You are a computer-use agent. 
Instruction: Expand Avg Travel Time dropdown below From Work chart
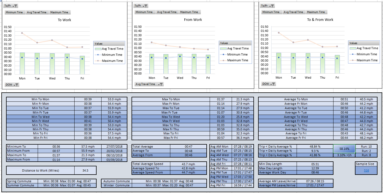[161, 84]
